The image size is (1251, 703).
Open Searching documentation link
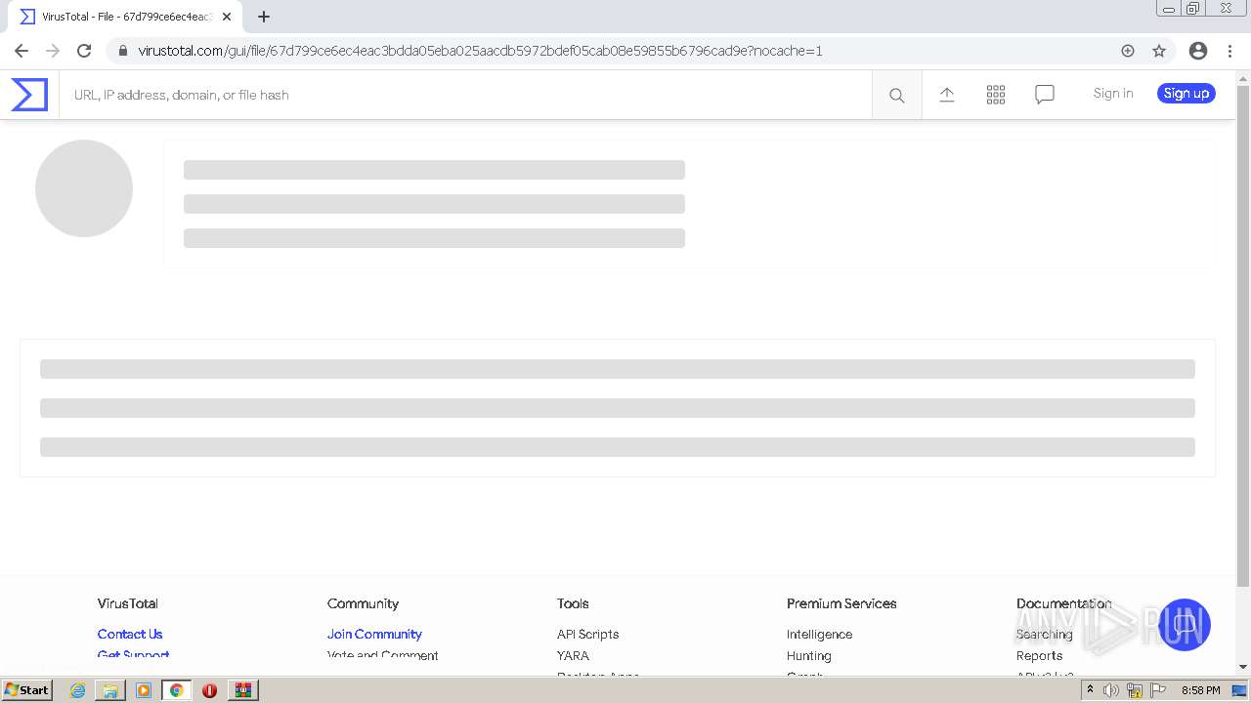[1044, 634]
